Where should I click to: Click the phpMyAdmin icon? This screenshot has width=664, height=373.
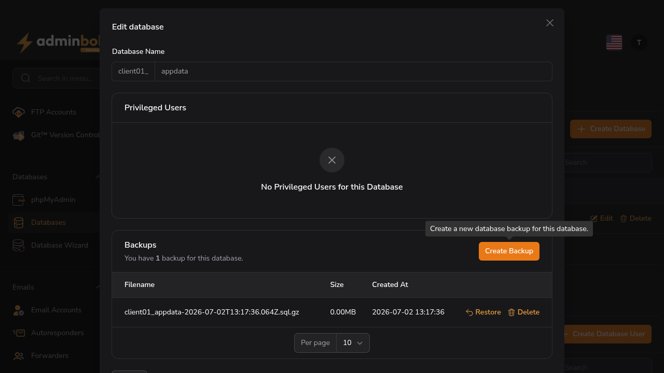click(19, 200)
